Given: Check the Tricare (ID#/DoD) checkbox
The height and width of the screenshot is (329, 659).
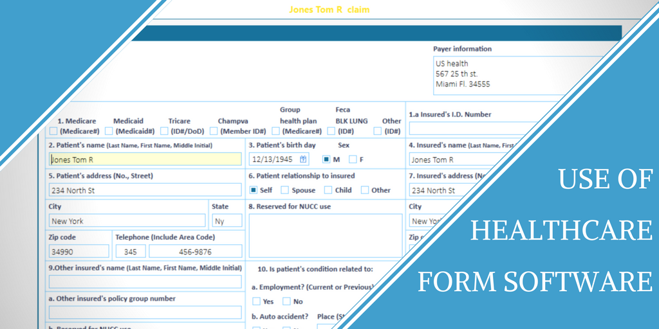Looking at the screenshot, I should [x=164, y=131].
